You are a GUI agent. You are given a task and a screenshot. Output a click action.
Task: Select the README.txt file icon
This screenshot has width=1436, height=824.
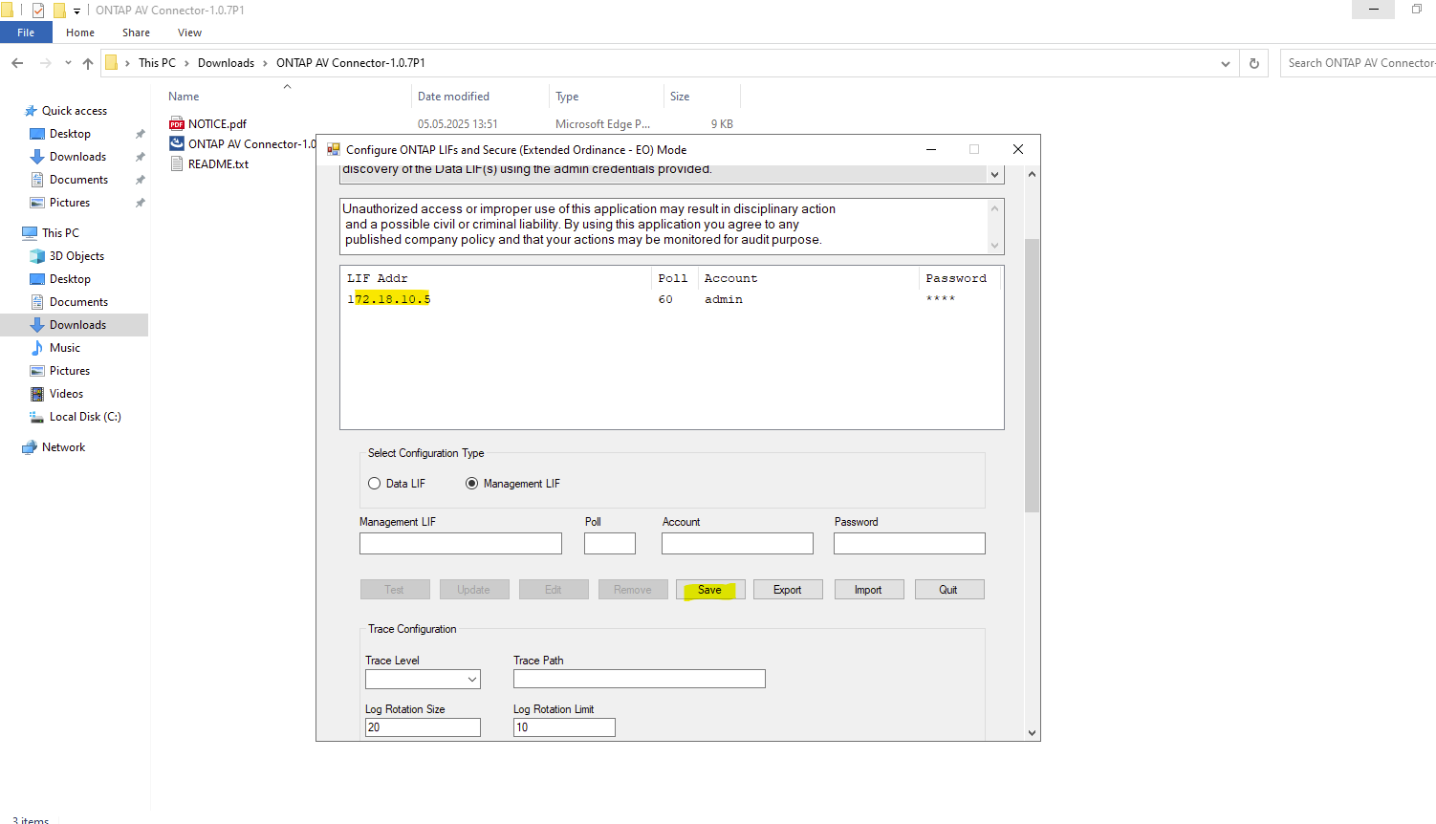(177, 164)
